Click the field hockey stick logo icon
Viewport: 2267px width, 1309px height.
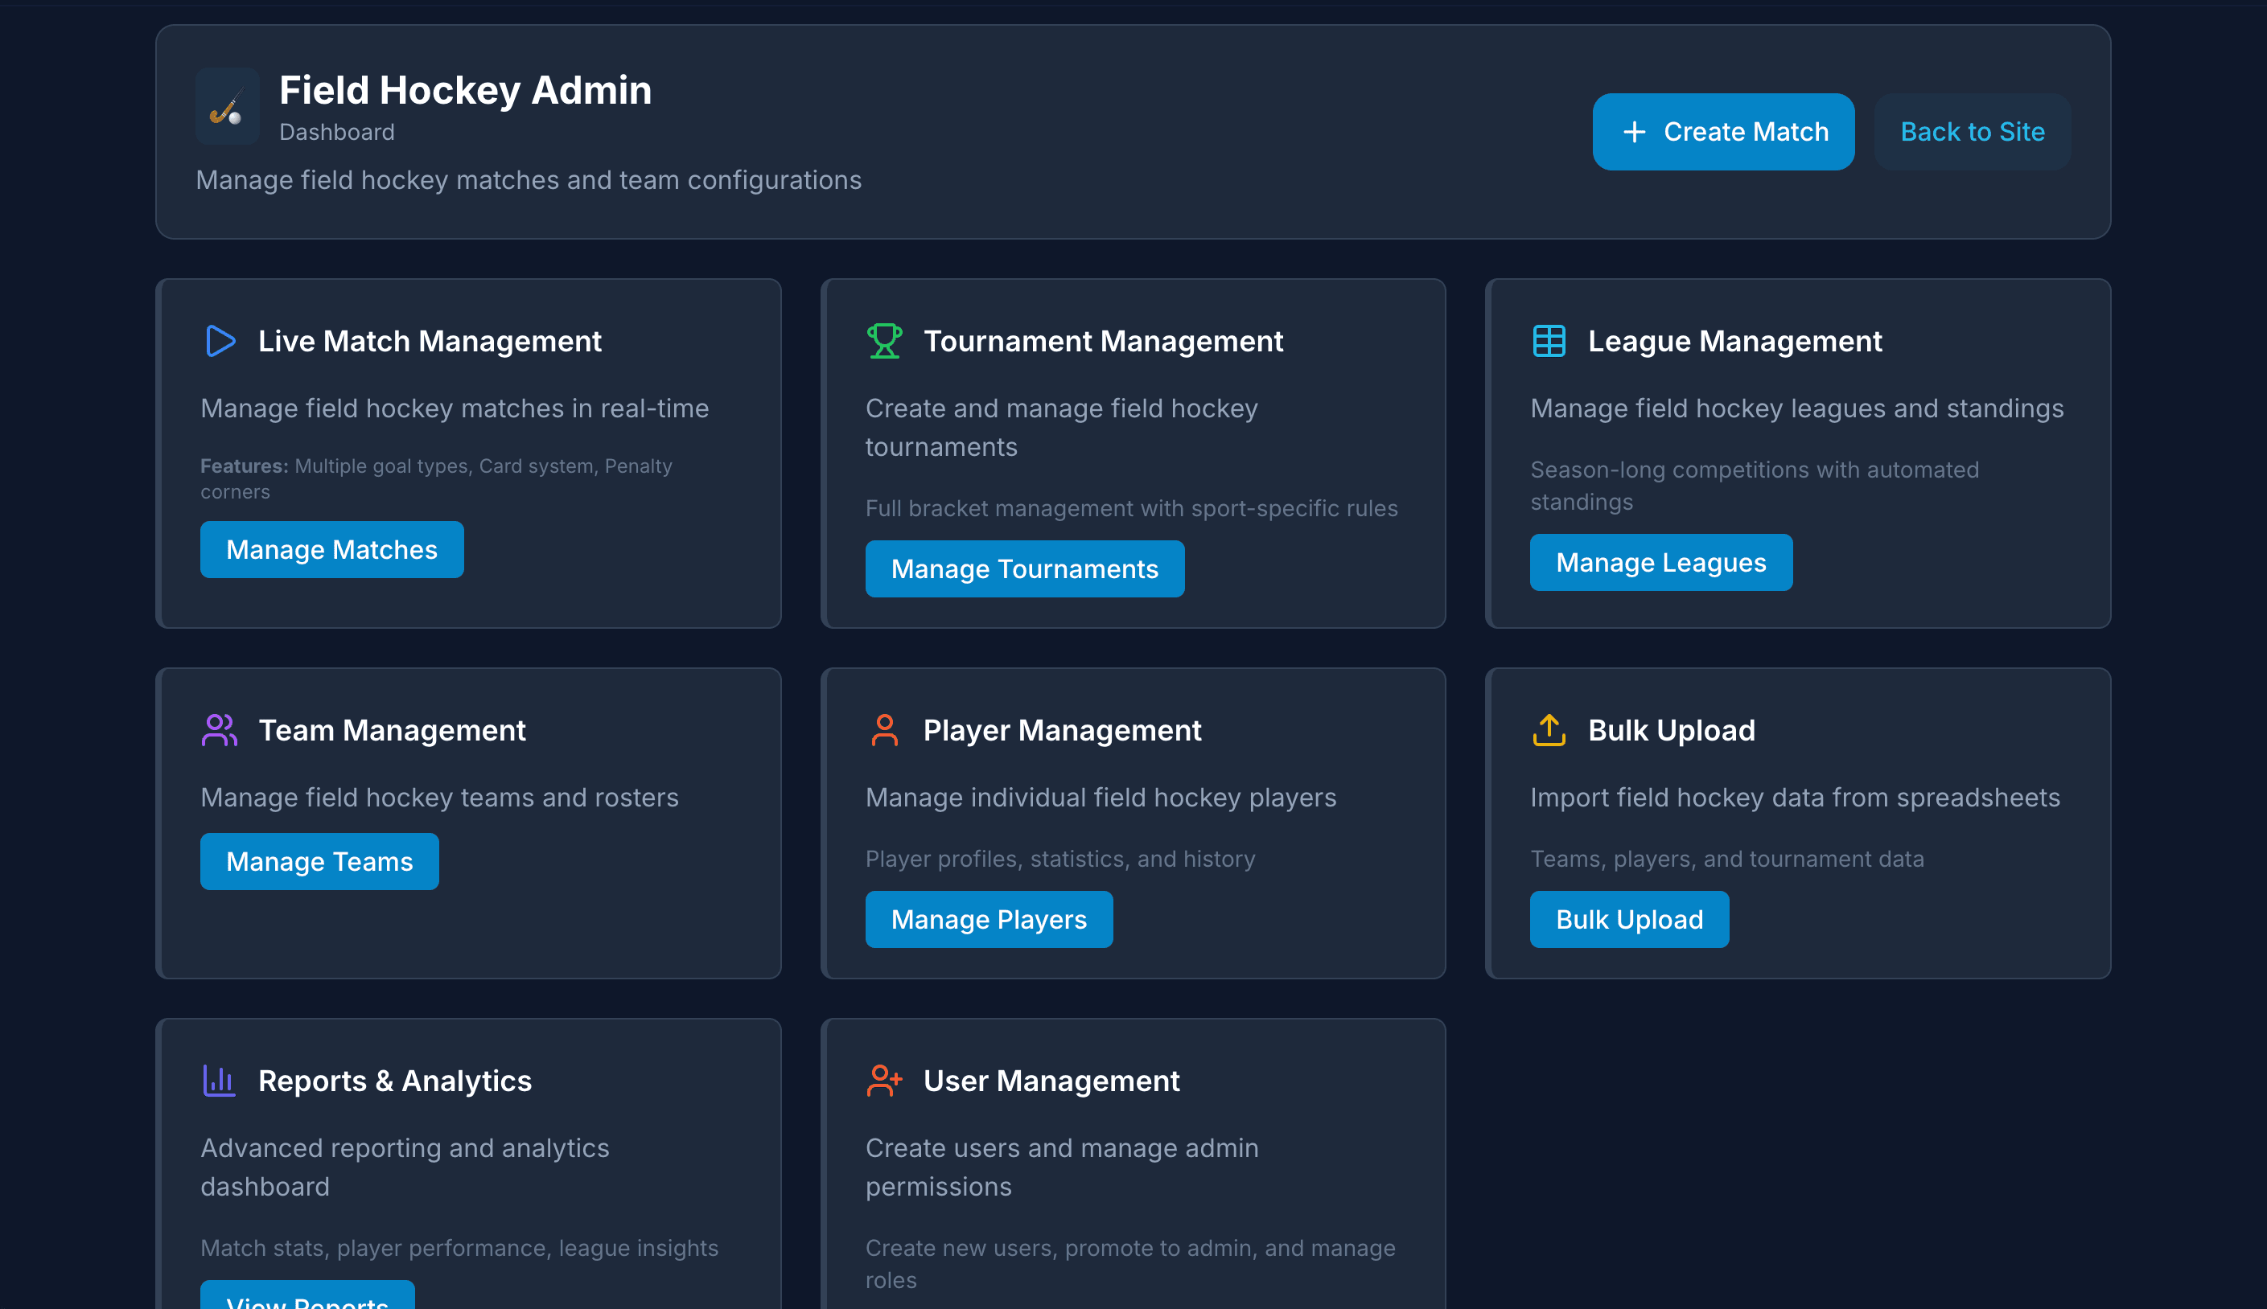click(x=227, y=107)
